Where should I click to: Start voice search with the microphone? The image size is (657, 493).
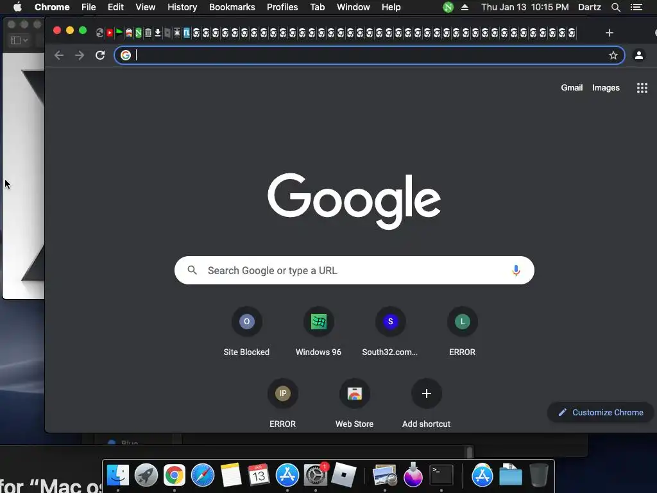(516, 270)
